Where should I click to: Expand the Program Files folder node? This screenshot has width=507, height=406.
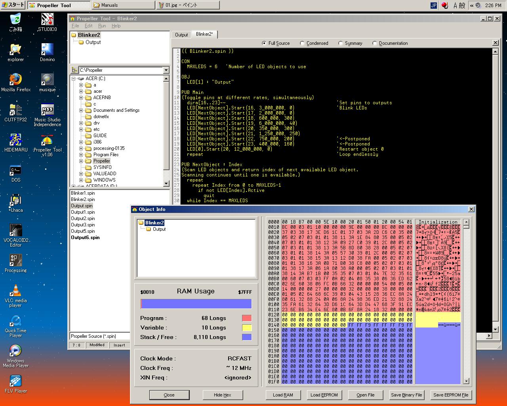tap(81, 155)
